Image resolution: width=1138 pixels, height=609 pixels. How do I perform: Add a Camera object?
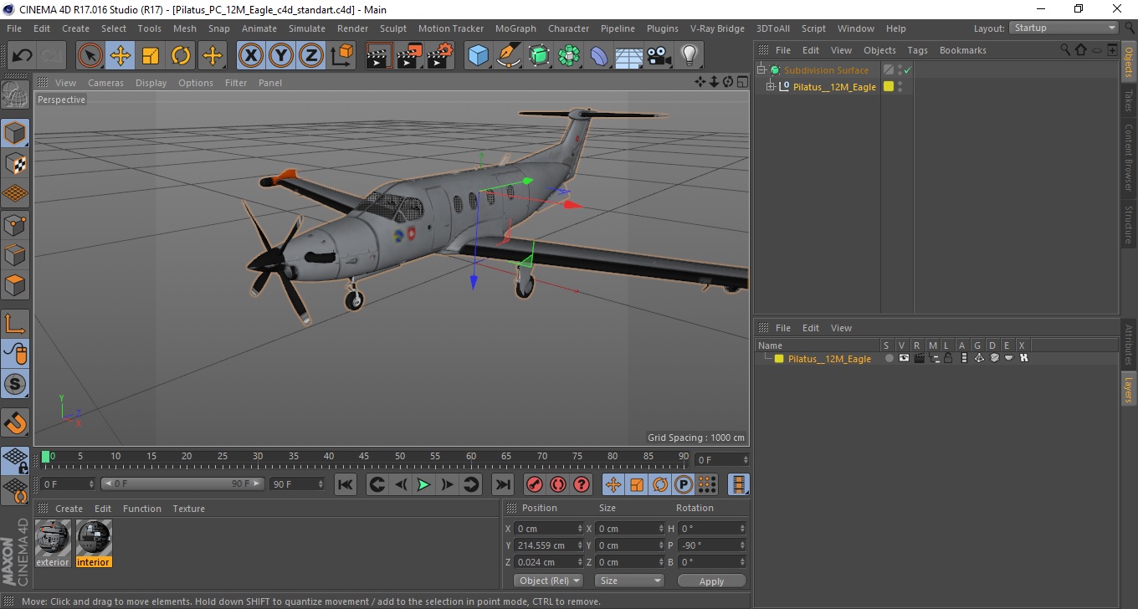(x=659, y=56)
